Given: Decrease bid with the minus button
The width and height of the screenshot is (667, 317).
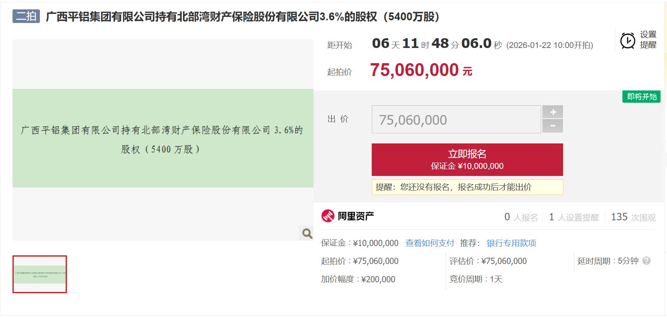Looking at the screenshot, I should tap(552, 126).
